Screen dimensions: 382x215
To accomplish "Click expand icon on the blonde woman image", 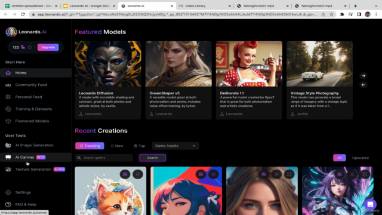I will tap(289, 174).
